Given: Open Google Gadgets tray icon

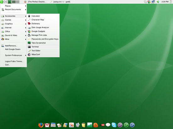Looking at the screenshot, I should [x=149, y=2].
